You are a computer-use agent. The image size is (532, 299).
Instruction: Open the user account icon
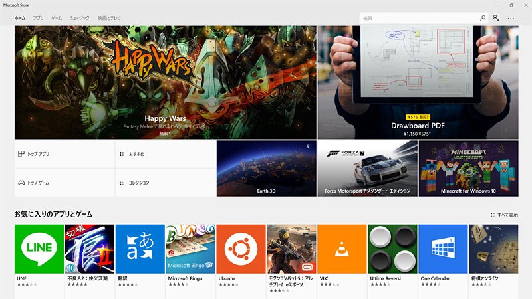(x=495, y=18)
